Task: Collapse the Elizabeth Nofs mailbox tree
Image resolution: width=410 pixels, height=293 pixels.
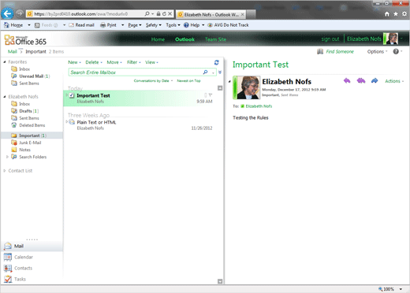Action: point(5,97)
